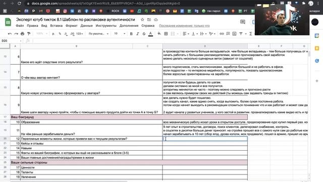The height and width of the screenshot is (182, 323).
Task: Increase decimal places
Action: tap(72, 34)
